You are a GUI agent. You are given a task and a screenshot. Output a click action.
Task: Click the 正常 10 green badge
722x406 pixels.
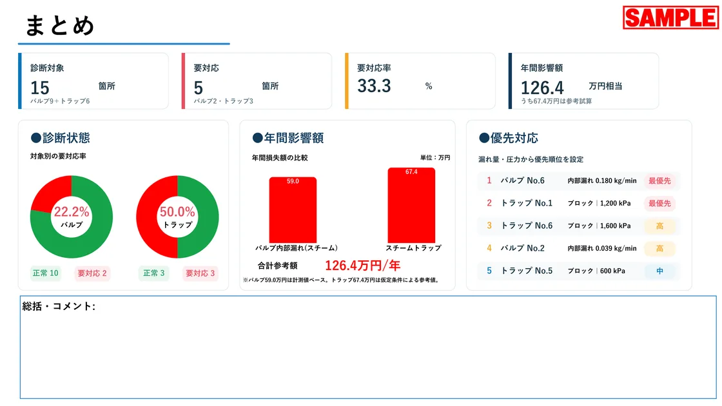[46, 273]
